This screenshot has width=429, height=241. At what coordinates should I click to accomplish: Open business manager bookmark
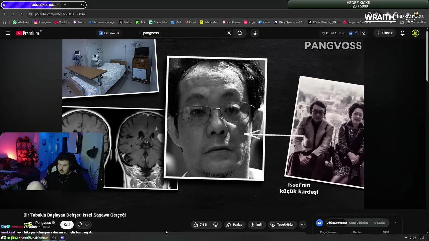tap(102, 22)
